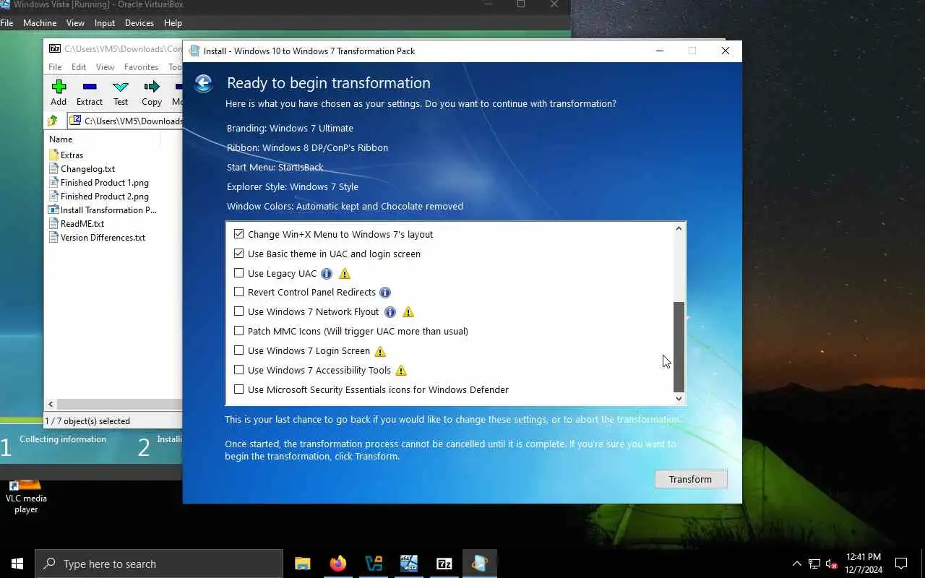Image resolution: width=925 pixels, height=578 pixels.
Task: Open the notification center icon
Action: click(901, 564)
